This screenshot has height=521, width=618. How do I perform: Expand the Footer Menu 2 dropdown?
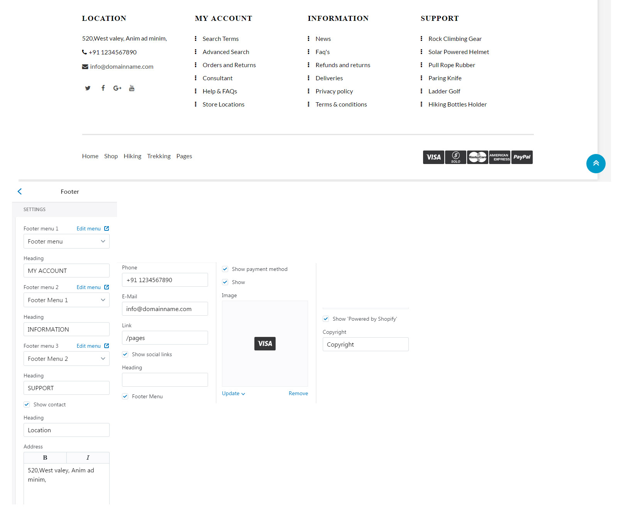pyautogui.click(x=66, y=359)
